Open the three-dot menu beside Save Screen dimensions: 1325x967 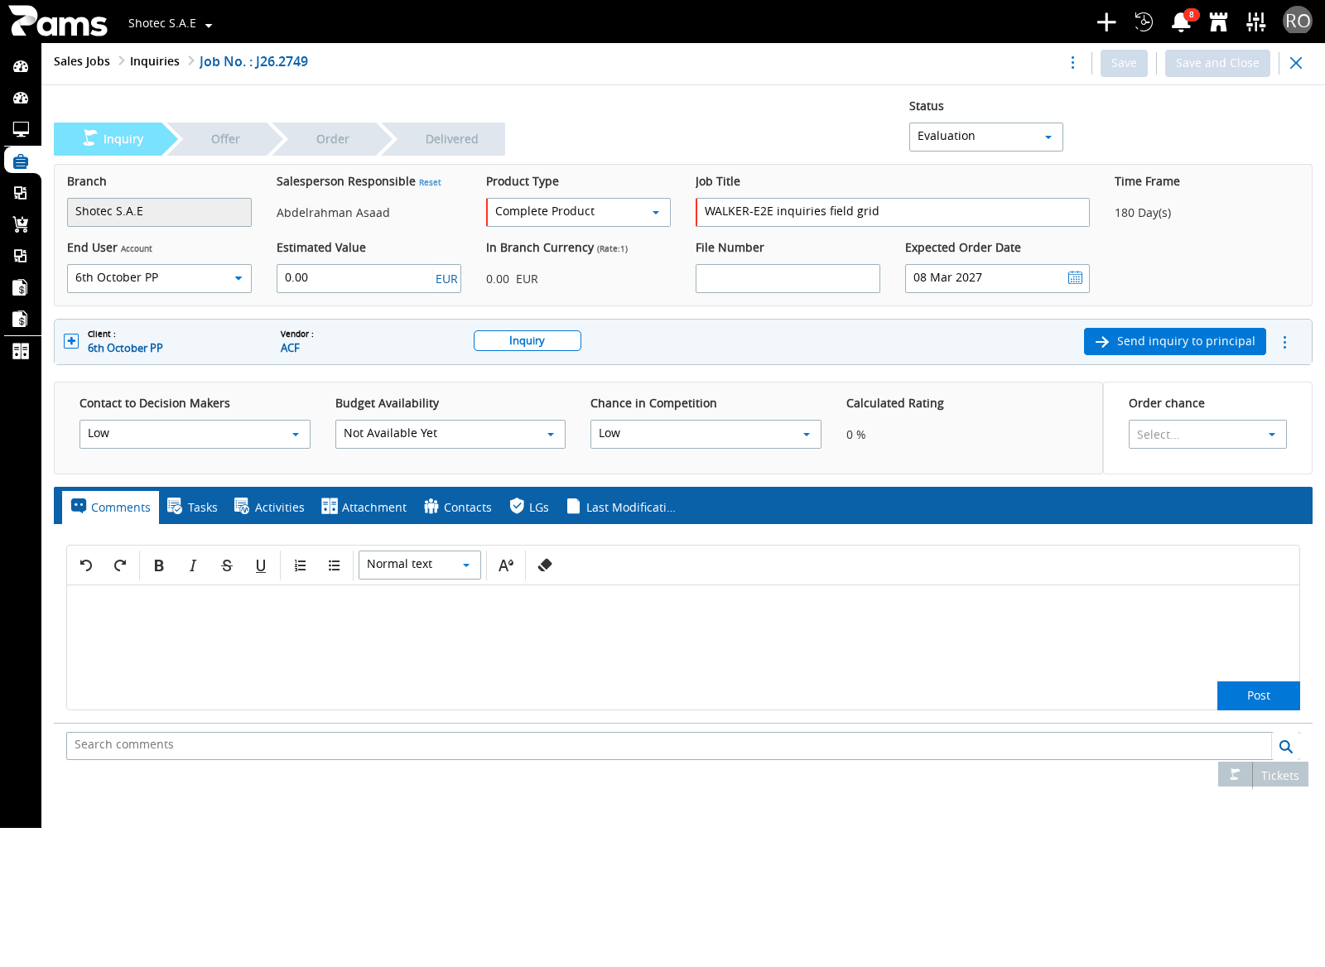click(x=1073, y=63)
